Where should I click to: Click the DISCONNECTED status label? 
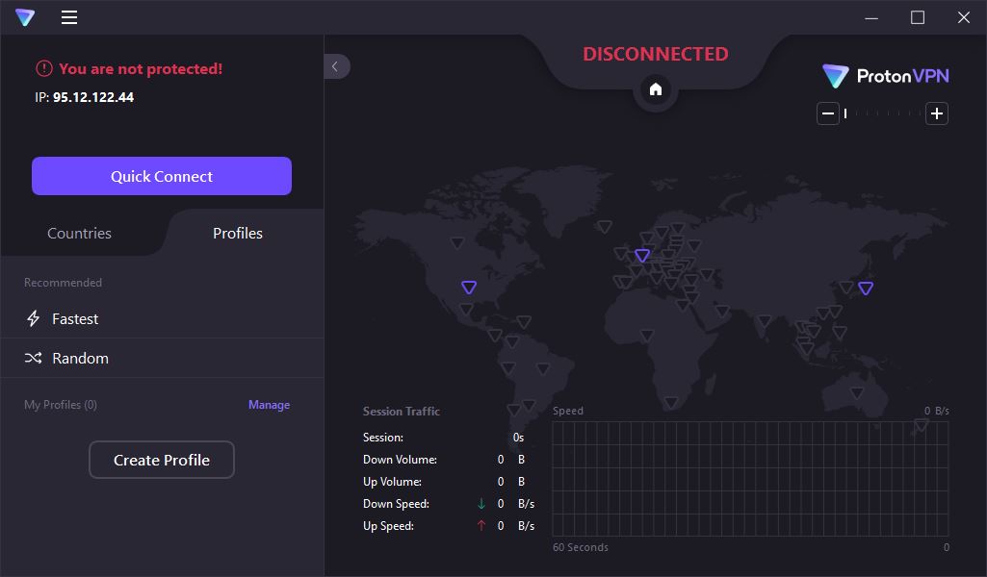click(656, 54)
